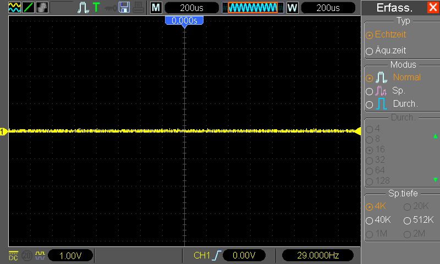Click the CH1 trigger source label
This screenshot has width=440, height=264.
(201, 255)
